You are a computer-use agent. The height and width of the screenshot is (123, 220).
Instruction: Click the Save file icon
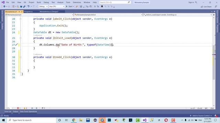[x=21, y=6]
